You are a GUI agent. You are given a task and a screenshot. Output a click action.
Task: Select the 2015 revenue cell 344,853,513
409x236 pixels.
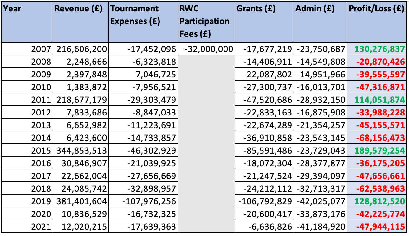pyautogui.click(x=81, y=150)
